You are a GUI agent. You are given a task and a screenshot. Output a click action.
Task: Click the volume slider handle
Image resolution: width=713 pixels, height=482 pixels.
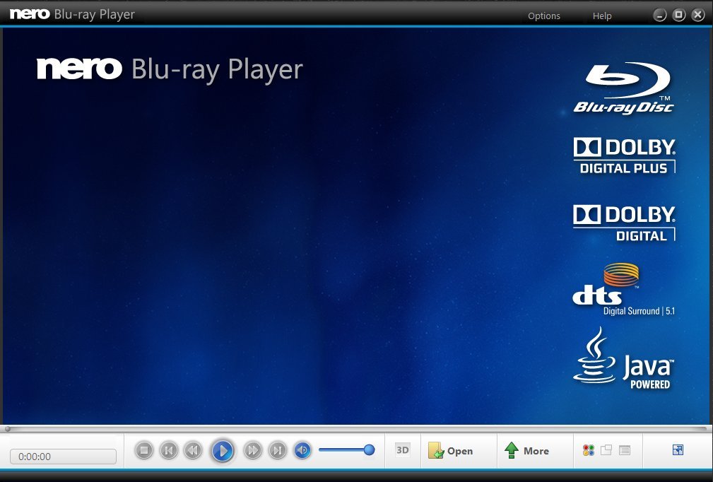(x=369, y=449)
